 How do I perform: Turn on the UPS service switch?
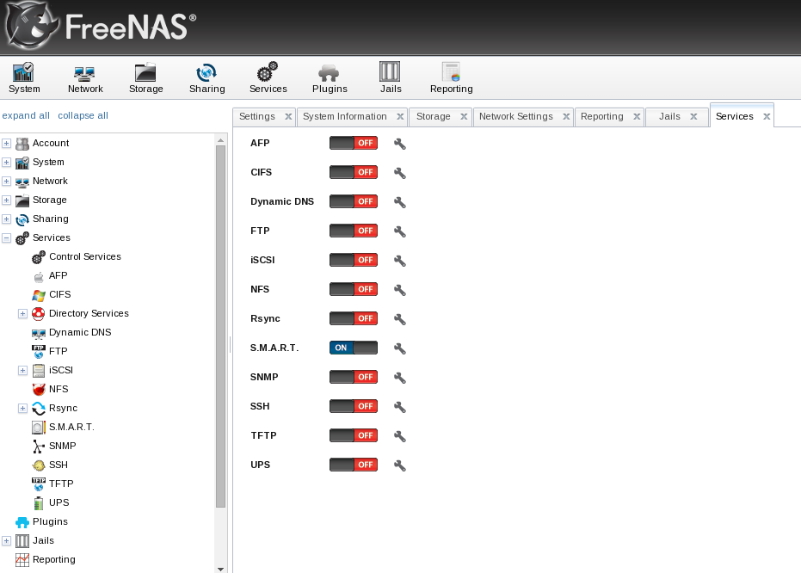point(354,465)
